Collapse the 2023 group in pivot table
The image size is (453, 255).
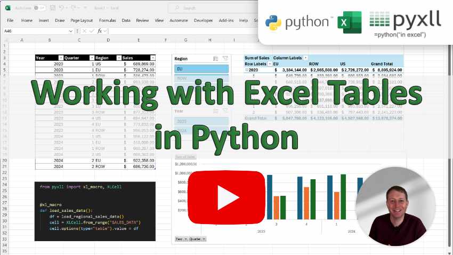[x=247, y=70]
